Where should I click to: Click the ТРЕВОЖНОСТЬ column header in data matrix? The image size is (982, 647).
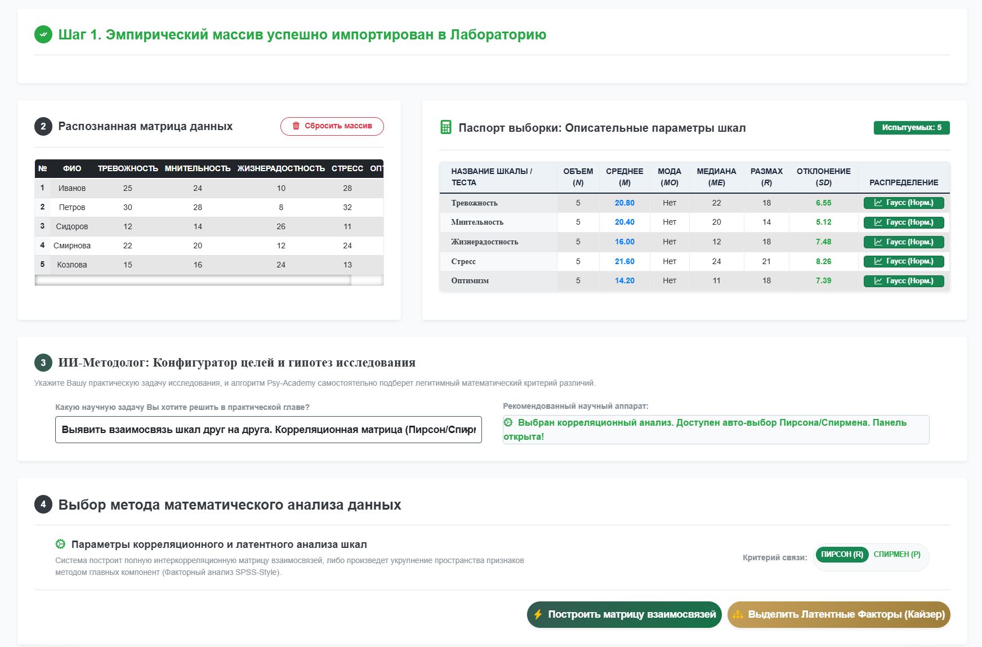[128, 168]
